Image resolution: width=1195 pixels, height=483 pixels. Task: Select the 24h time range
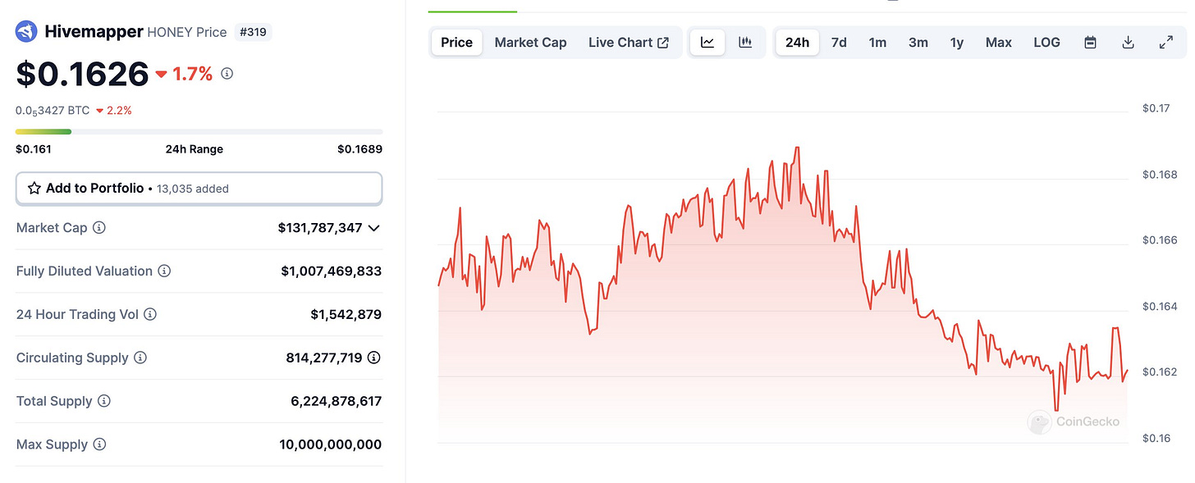[x=798, y=43]
